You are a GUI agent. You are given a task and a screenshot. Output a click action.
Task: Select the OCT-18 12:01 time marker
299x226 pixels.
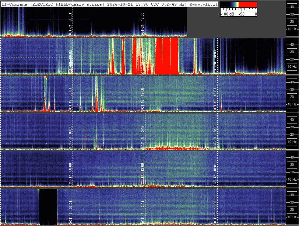(143, 137)
